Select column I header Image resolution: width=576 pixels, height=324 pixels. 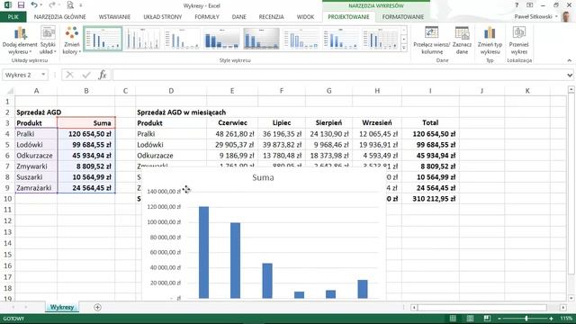[x=430, y=91]
